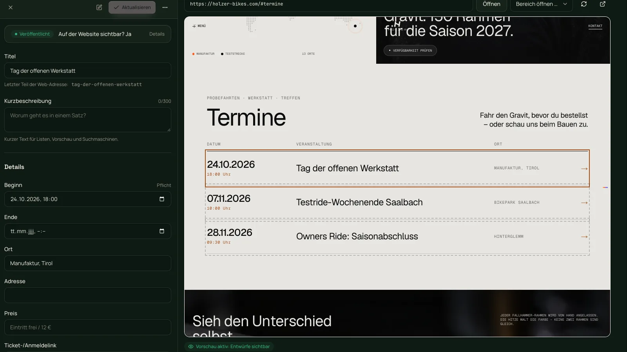Focus the Kurzbeschreibung text area
Image resolution: width=627 pixels, height=352 pixels.
point(88,120)
